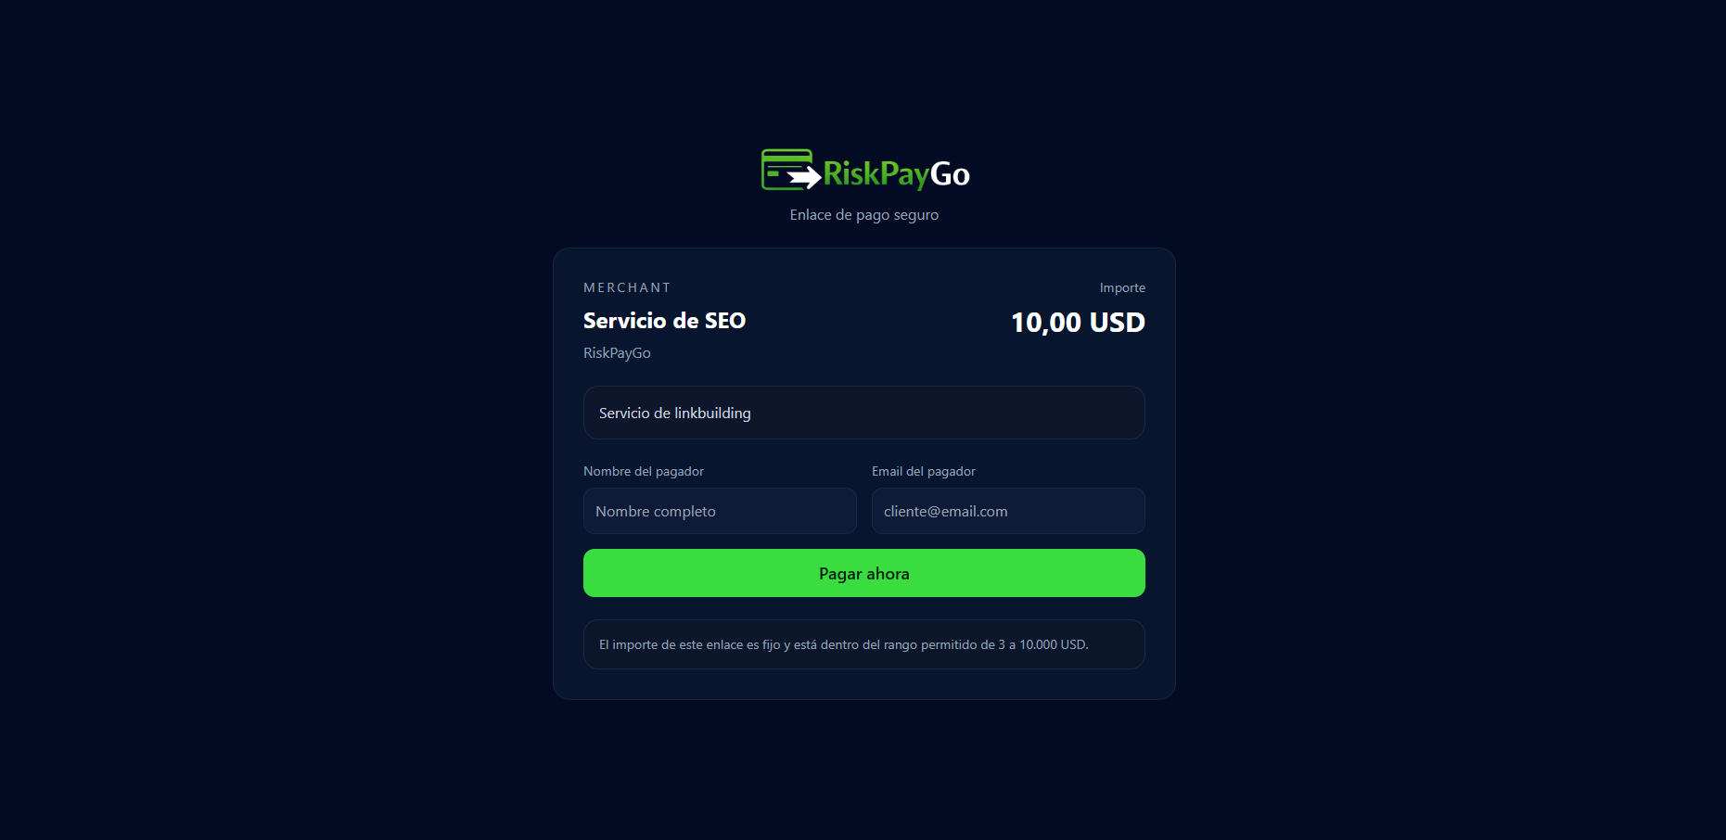Click the Servicio de linkbuilding description box
Screen dimensions: 1726x840
click(864, 413)
